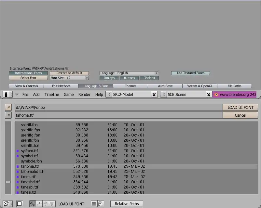Enable Use Textured Fonts
This screenshot has width=261, height=208.
tap(190, 73)
